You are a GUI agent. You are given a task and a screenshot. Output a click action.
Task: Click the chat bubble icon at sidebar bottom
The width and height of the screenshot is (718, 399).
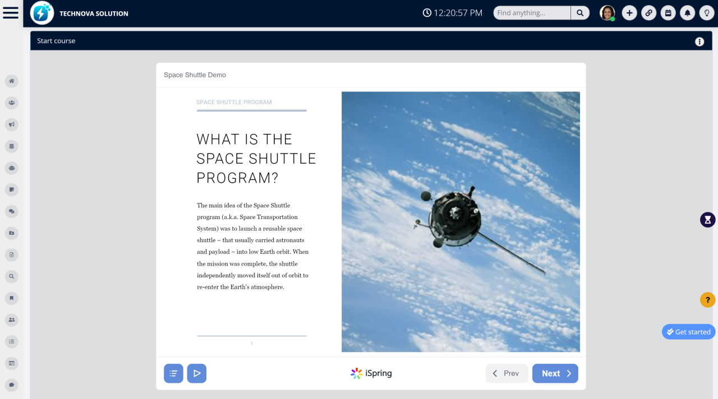pos(11,385)
